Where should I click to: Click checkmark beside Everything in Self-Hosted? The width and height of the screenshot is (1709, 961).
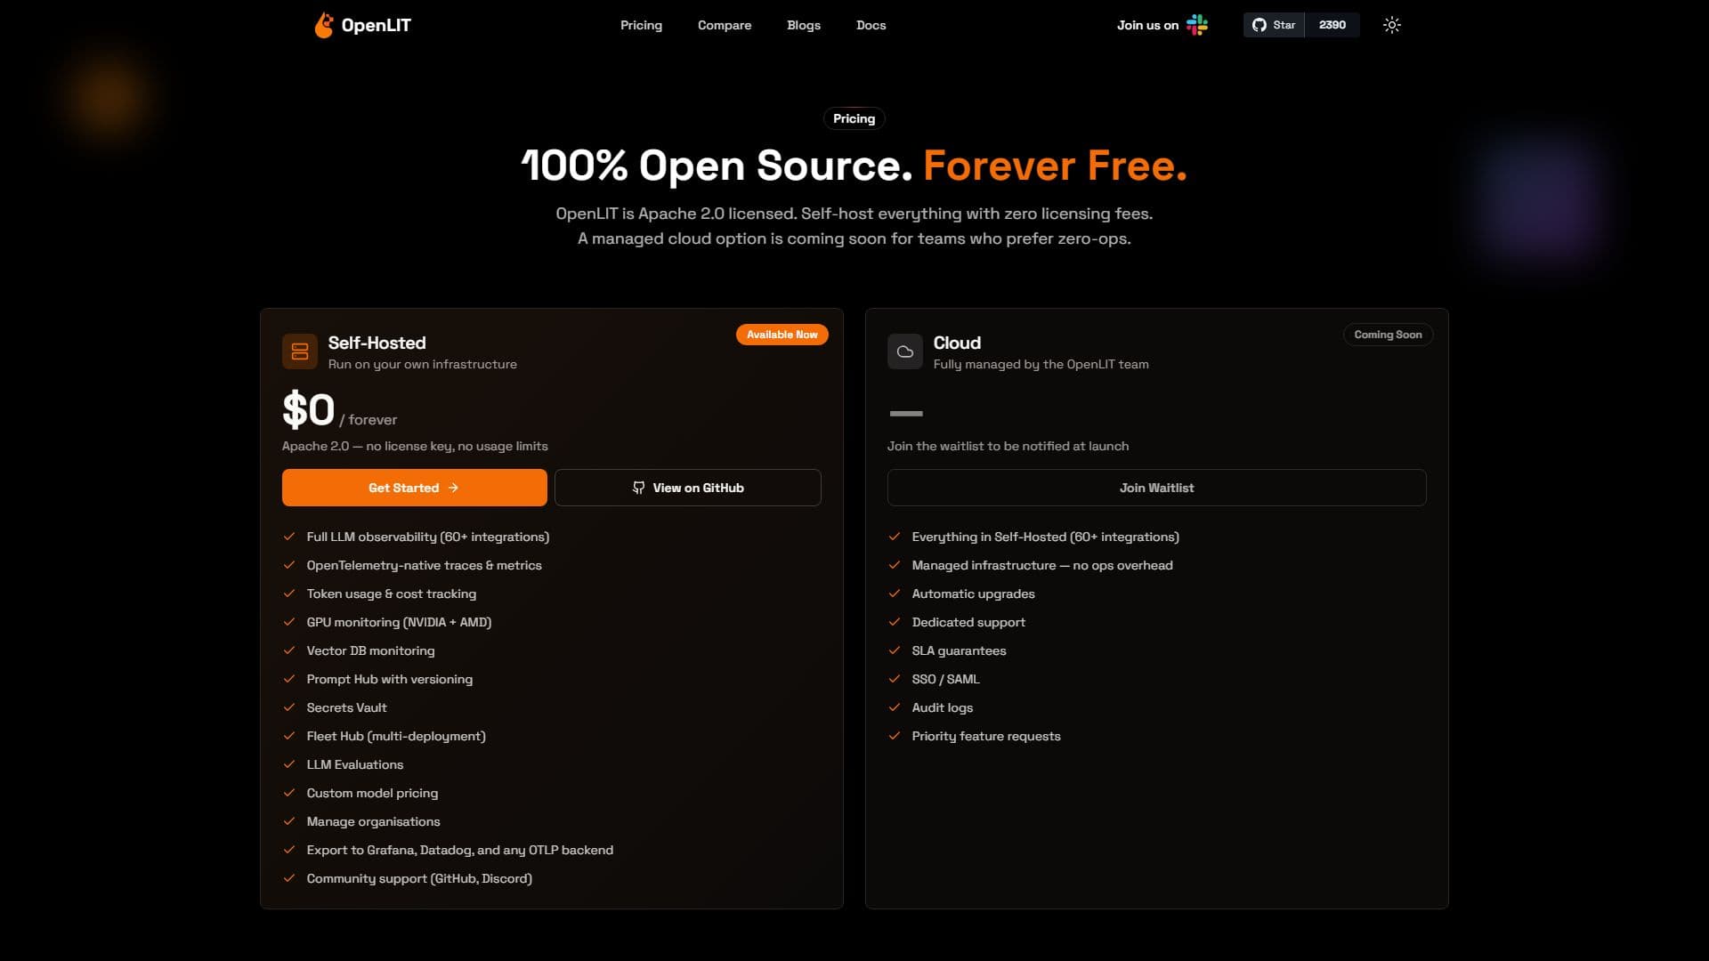point(895,537)
